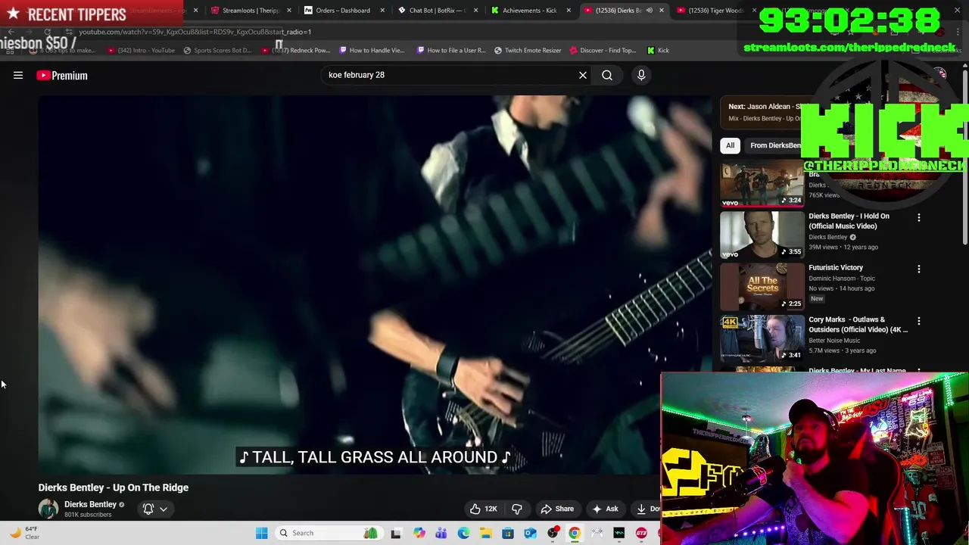Open more options for Cory Marks video
This screenshot has height=545, width=969.
919,321
